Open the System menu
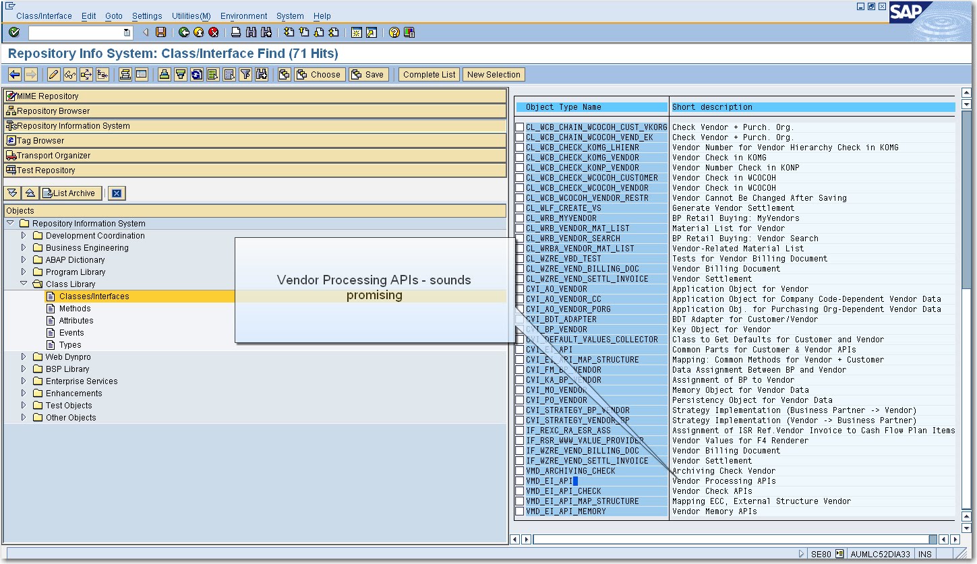The height and width of the screenshot is (564, 977). [290, 16]
